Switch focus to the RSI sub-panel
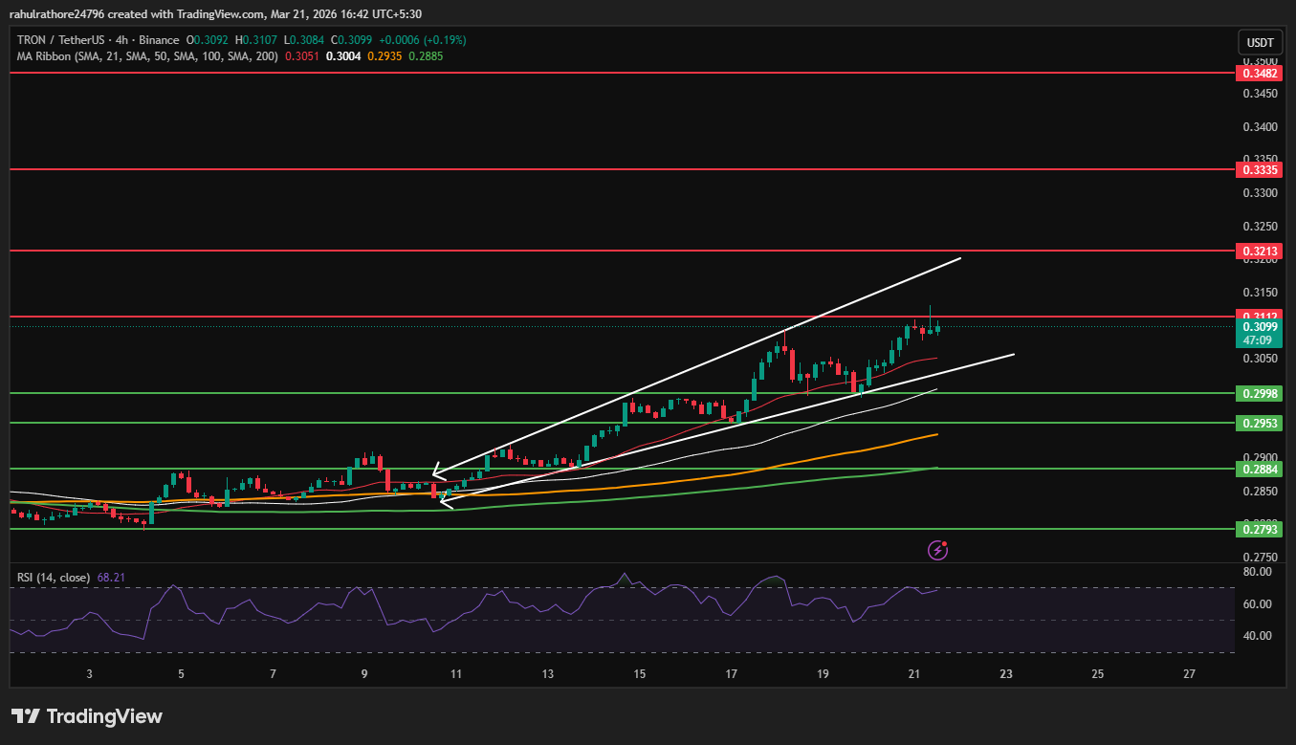 pos(622,612)
